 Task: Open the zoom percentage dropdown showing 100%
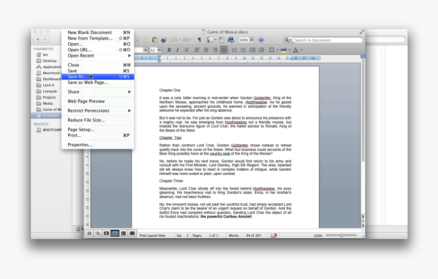pos(245,40)
